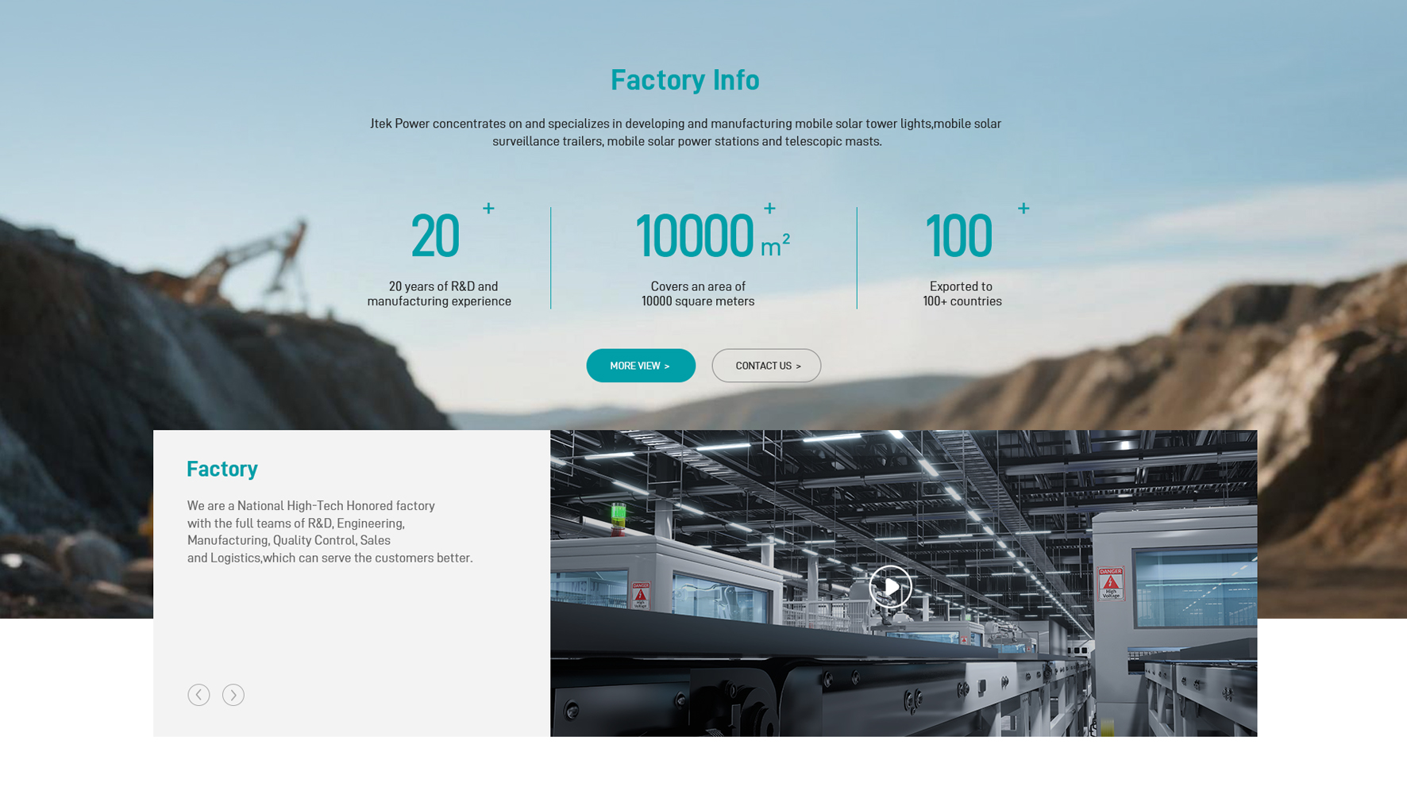Go to previous slide with left arrow

(199, 695)
